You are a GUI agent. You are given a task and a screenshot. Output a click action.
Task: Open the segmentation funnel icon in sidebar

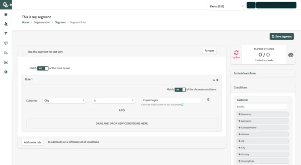6,33
